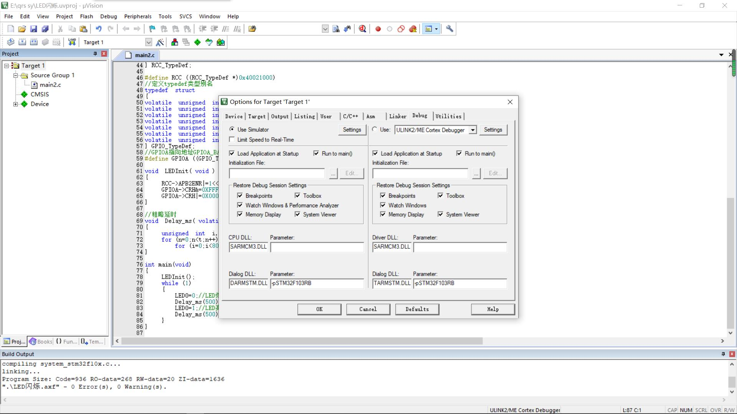
Task: Open the editor tab list dropdown arrow
Action: pos(721,55)
